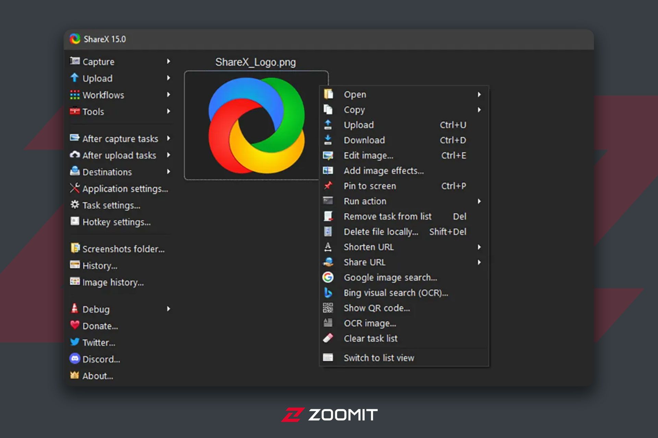Open Application settings... label
Screen dimensions: 658x438
pos(125,189)
